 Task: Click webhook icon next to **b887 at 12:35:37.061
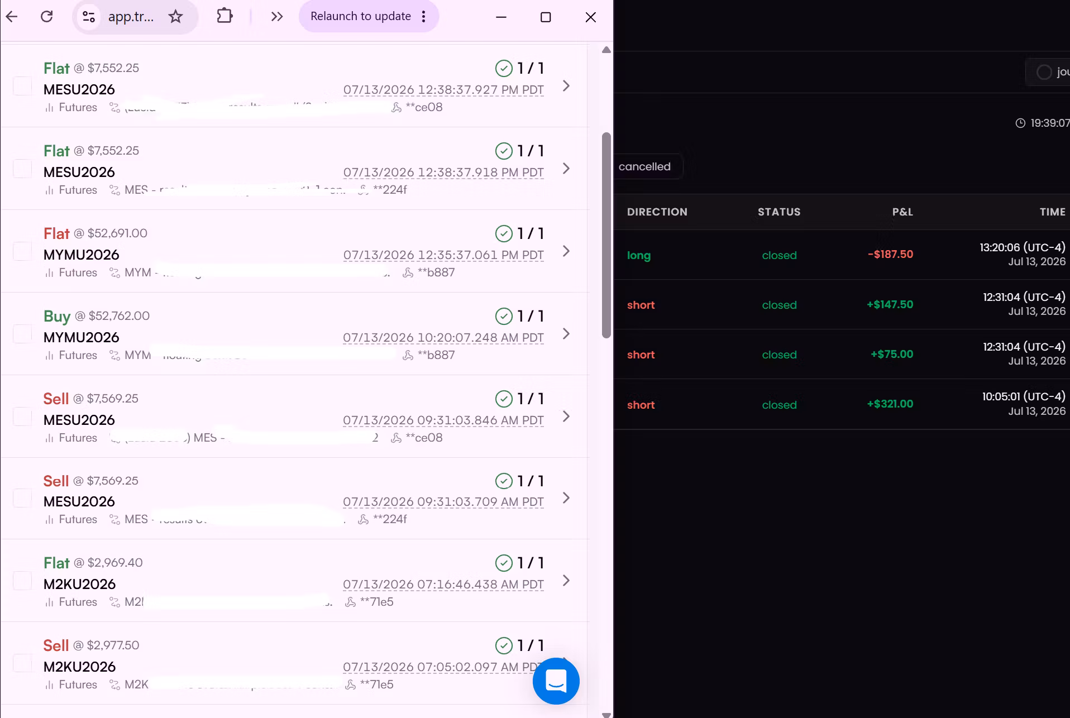pyautogui.click(x=408, y=273)
